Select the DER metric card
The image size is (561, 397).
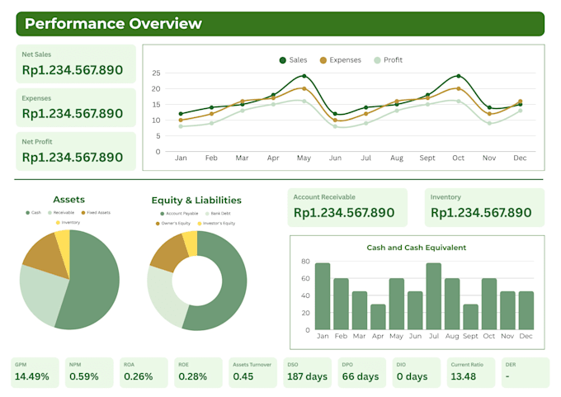tap(526, 373)
